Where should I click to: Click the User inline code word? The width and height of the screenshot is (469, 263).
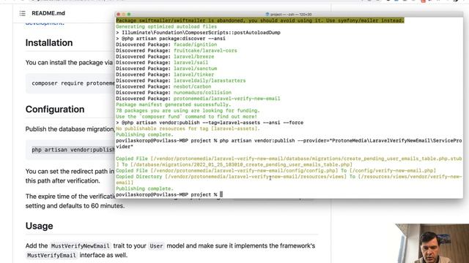(x=156, y=246)
